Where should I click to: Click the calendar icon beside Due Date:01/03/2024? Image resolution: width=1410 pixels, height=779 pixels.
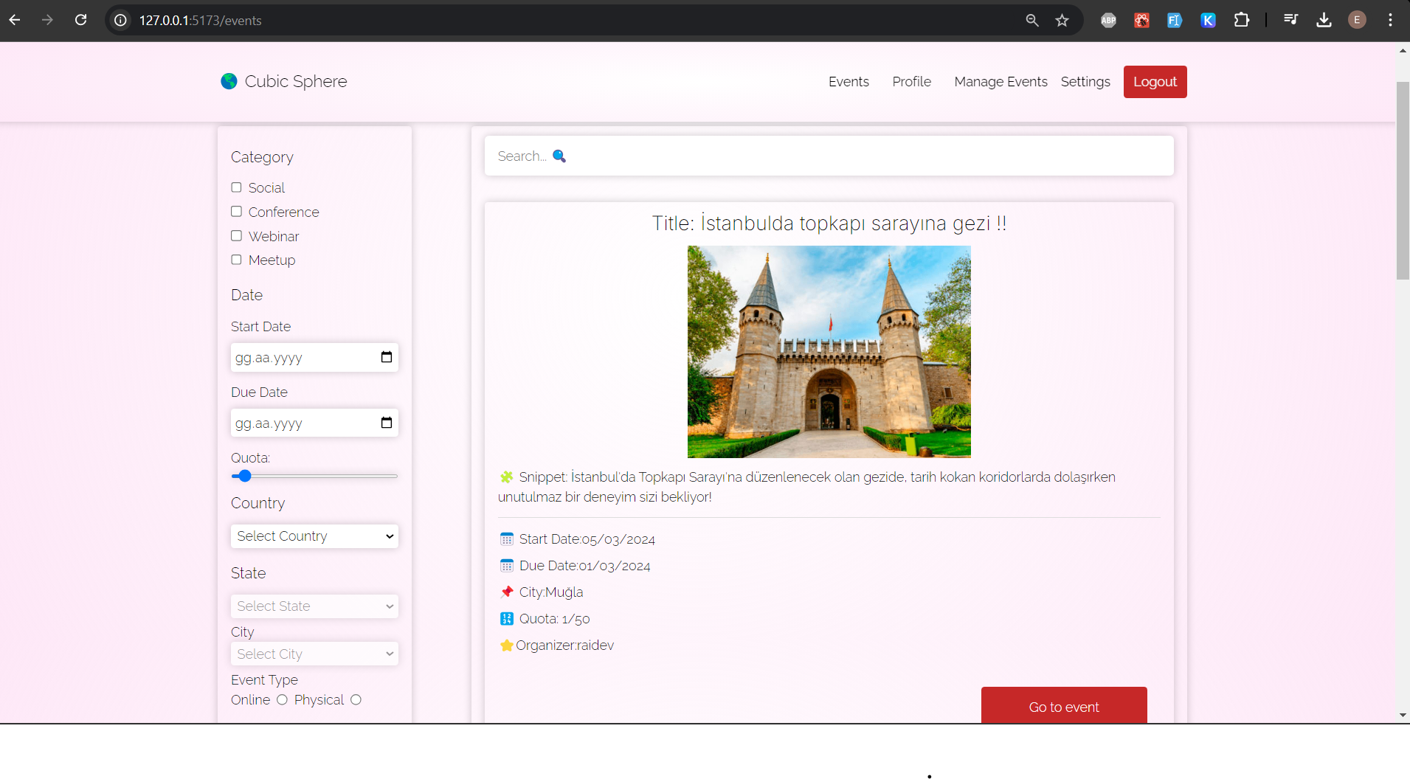coord(507,566)
